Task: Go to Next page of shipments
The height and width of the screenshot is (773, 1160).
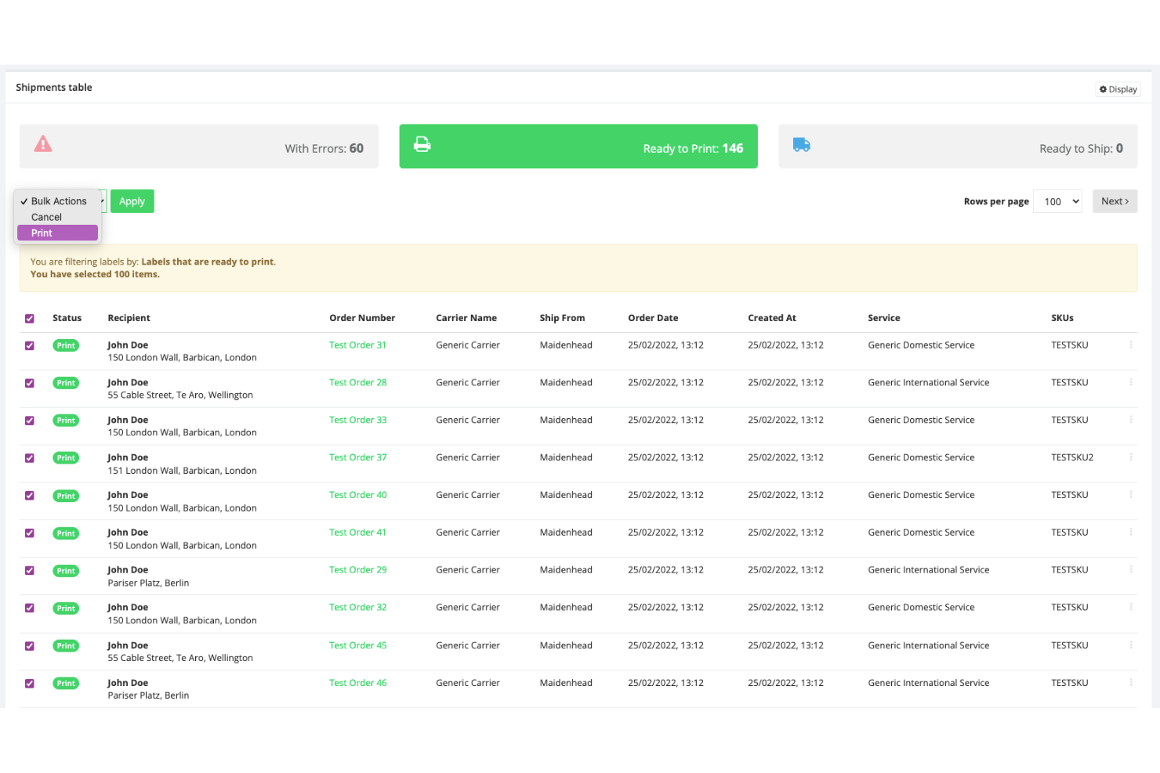Action: tap(1115, 201)
